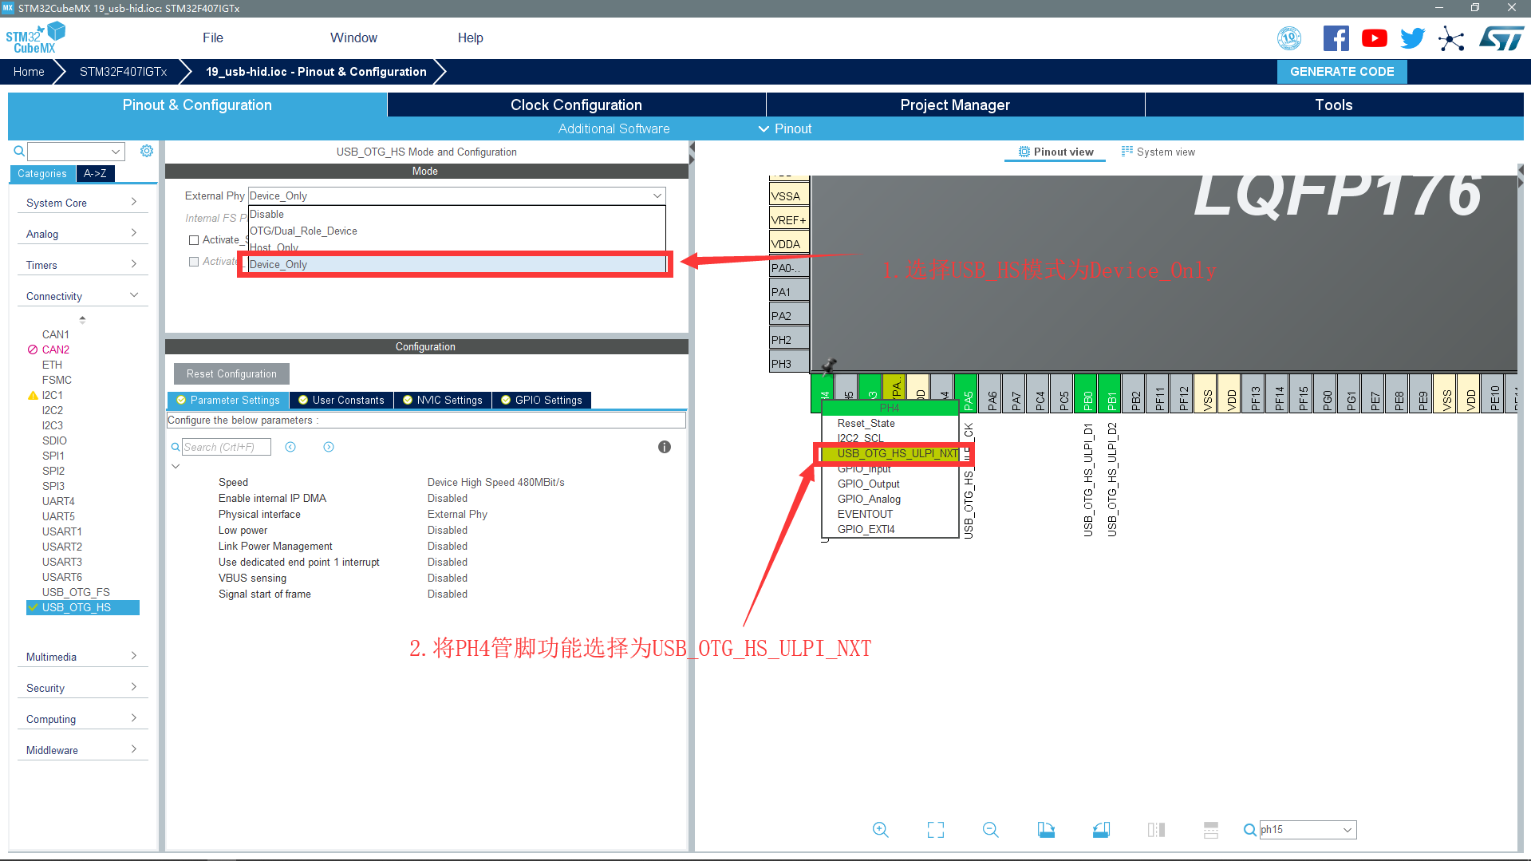Open the settings gear in categories panel
Image resolution: width=1531 pixels, height=861 pixels.
point(147,151)
